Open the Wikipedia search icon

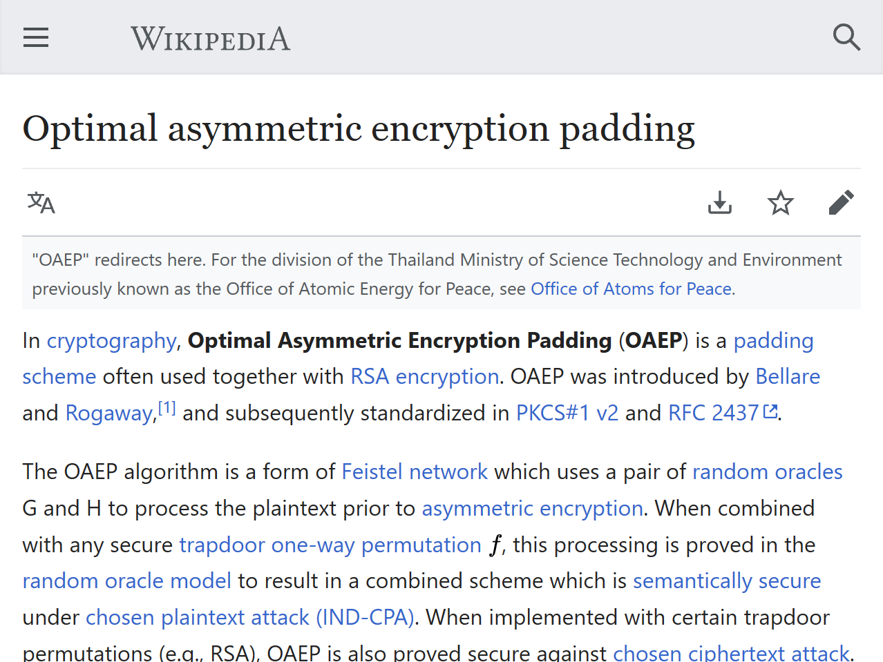846,37
